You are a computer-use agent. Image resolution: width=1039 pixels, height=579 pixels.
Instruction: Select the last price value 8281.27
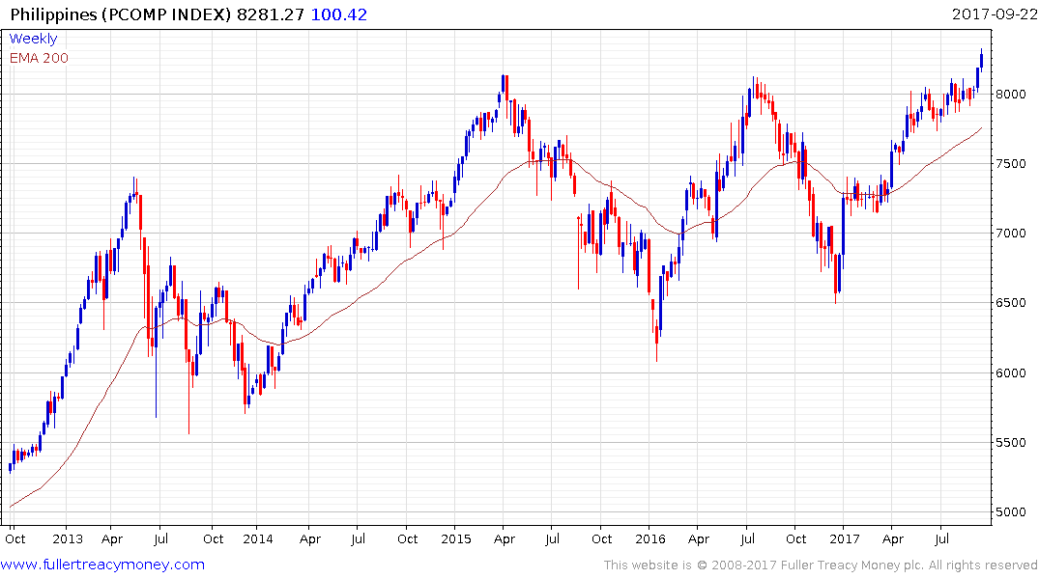(x=270, y=14)
